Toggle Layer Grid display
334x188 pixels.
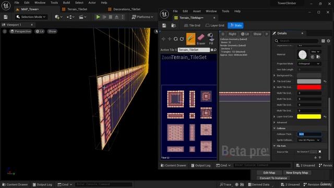[215, 26]
